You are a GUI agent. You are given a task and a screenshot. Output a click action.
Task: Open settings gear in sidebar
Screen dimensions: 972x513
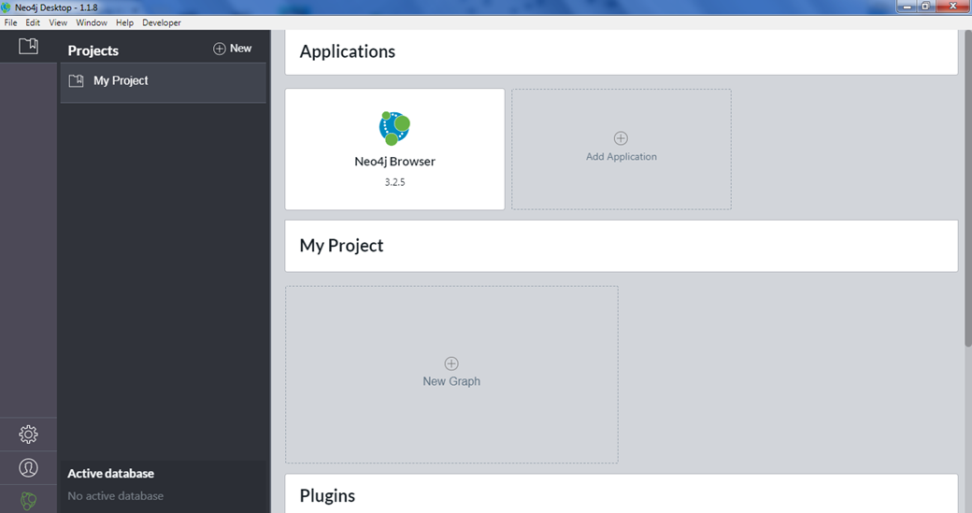28,435
